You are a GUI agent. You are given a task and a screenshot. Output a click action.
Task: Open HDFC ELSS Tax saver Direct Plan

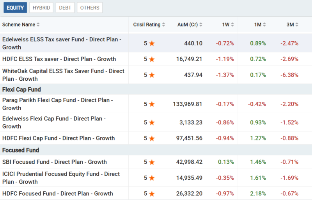pyautogui.click(x=59, y=59)
